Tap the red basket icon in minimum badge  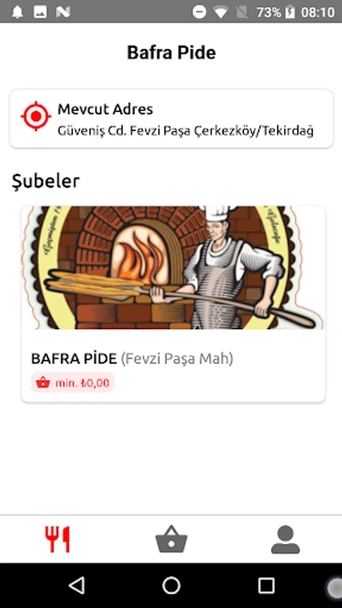click(x=43, y=383)
